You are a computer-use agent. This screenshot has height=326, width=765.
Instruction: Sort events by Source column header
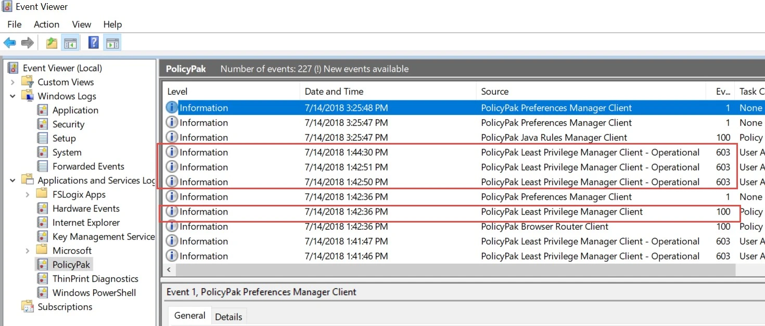[494, 92]
